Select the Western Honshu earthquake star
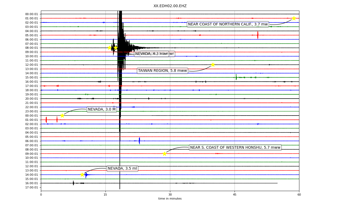This screenshot has width=340, height=212. pos(164,154)
